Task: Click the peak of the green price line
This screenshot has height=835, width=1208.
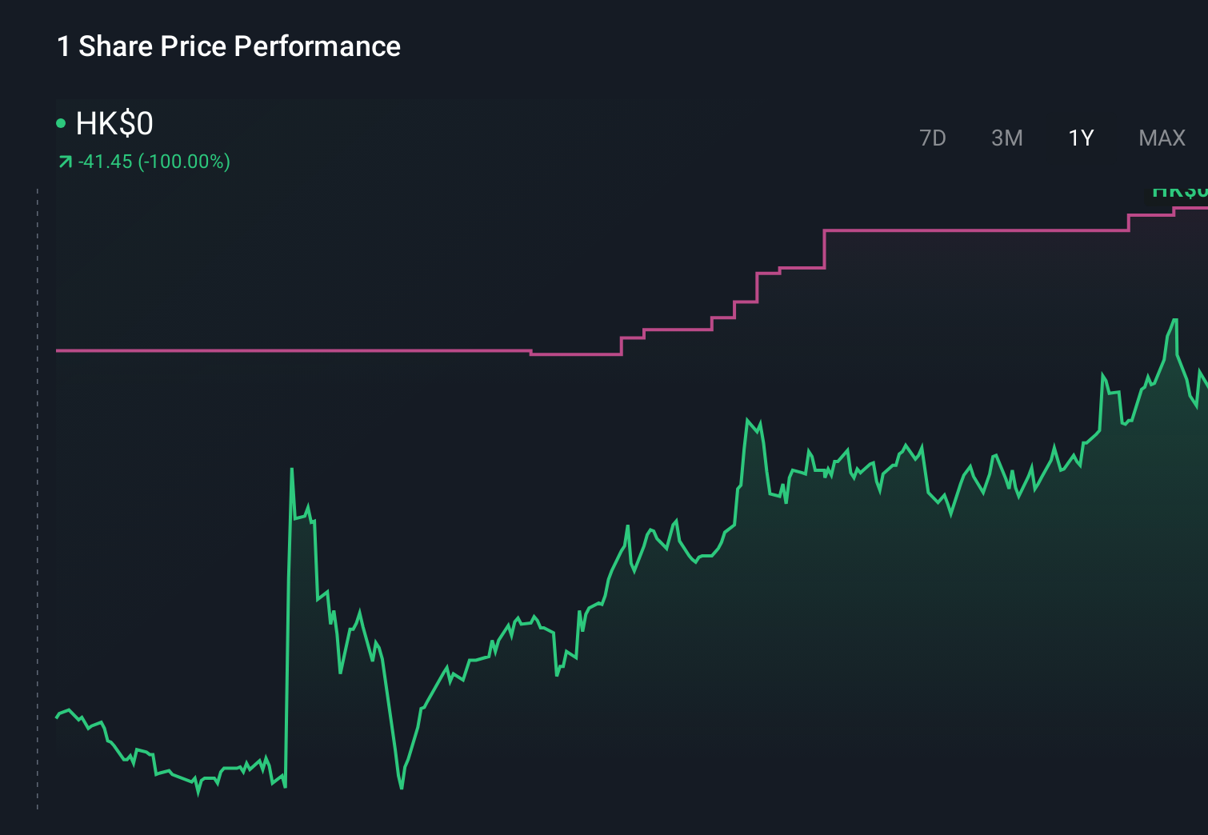Action: 1174,318
